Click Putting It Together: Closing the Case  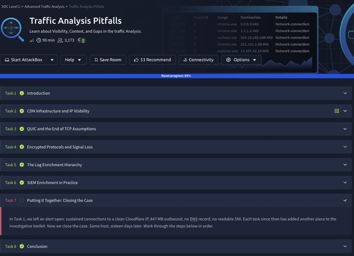point(60,200)
